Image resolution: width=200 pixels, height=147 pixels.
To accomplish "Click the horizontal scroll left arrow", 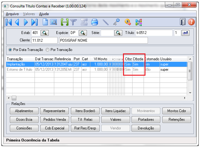I will 9,98.
